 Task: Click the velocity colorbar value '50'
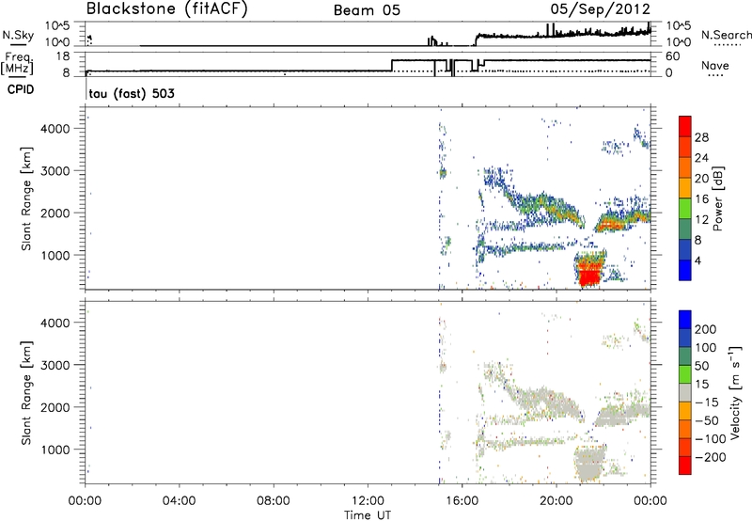(701, 366)
